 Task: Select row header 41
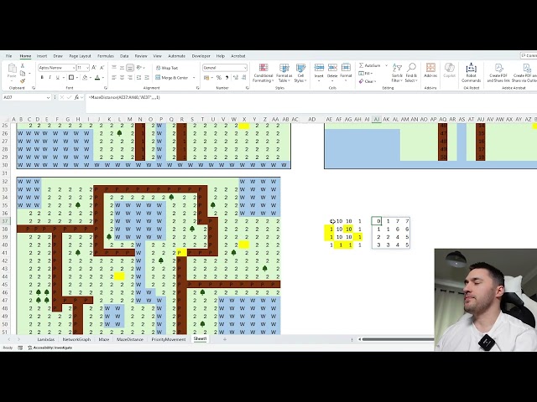coord(5,253)
